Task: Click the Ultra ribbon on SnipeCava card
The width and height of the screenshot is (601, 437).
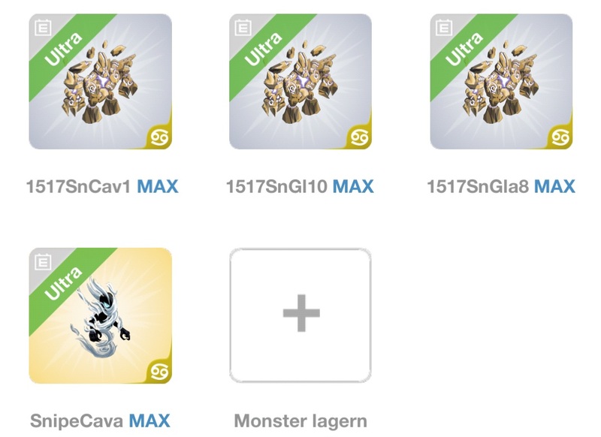Action: click(x=63, y=283)
